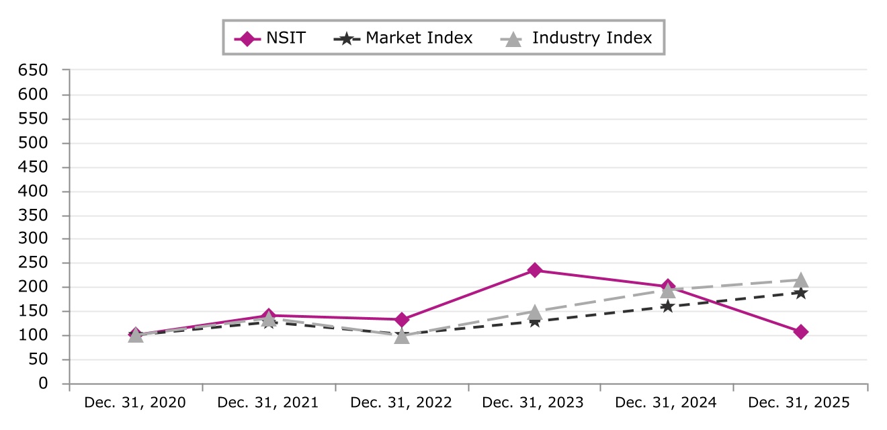Viewport: 887px width, 430px height.
Task: Click the Industry Index triangle in the legend
Action: click(x=513, y=39)
